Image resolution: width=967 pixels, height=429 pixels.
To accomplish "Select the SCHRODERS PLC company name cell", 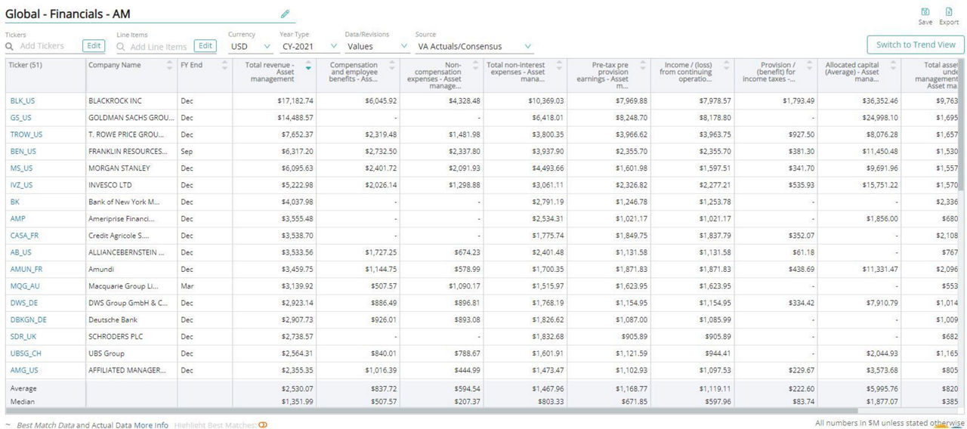I will 131,336.
